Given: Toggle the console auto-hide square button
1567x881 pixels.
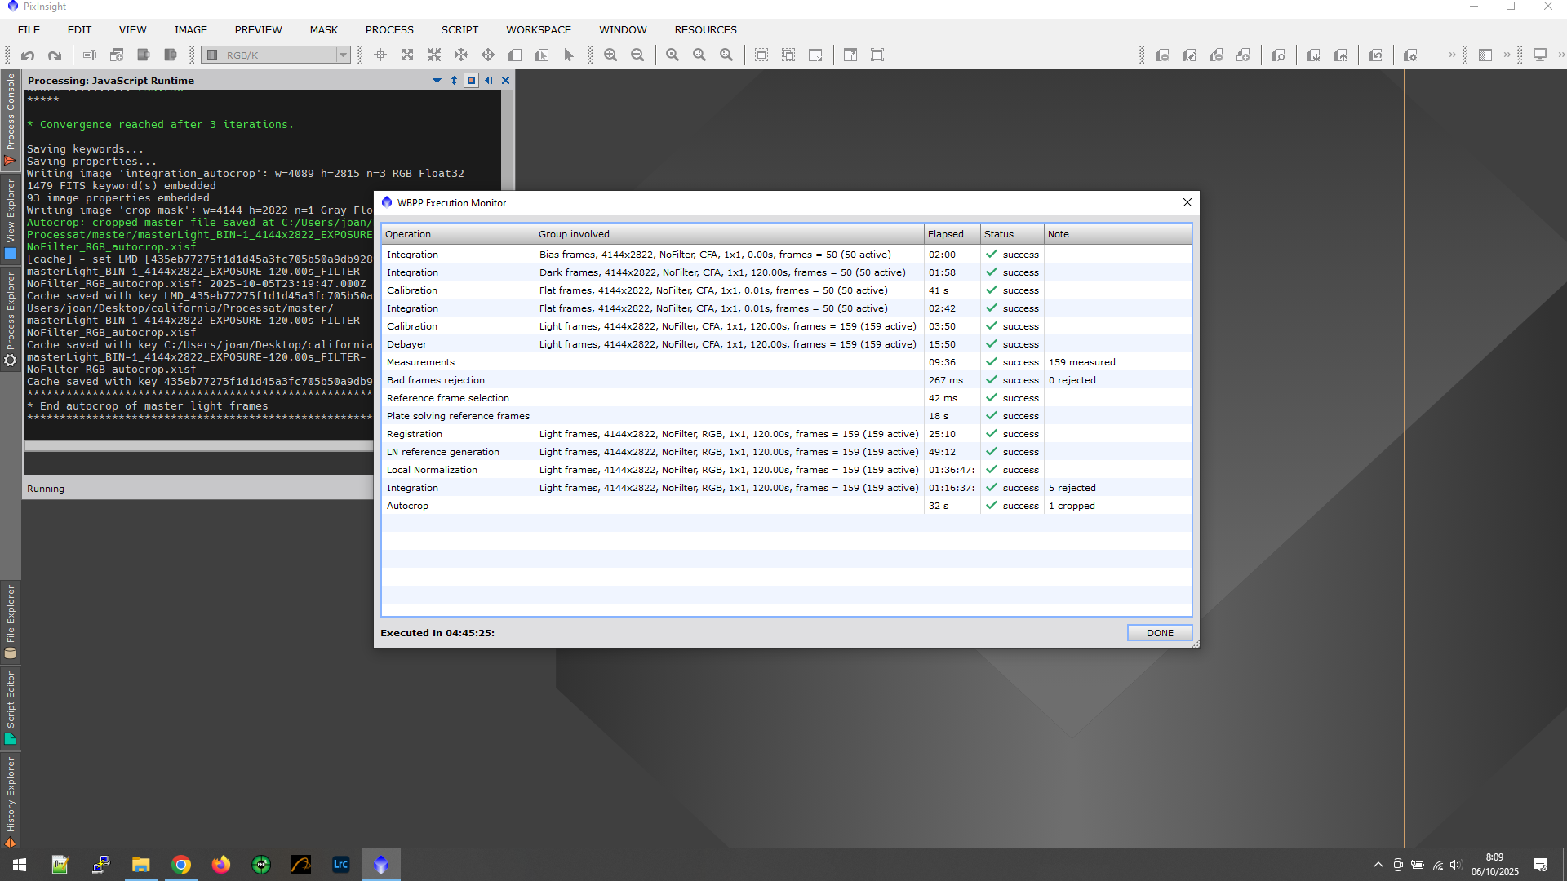Looking at the screenshot, I should click(471, 81).
